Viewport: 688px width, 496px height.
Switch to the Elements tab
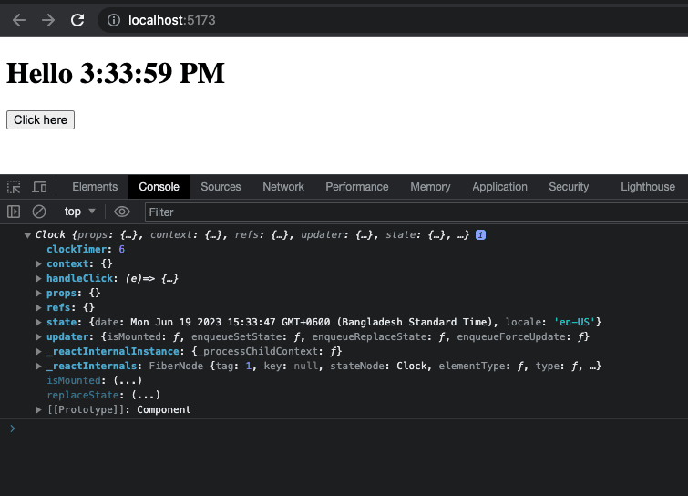[x=95, y=187]
